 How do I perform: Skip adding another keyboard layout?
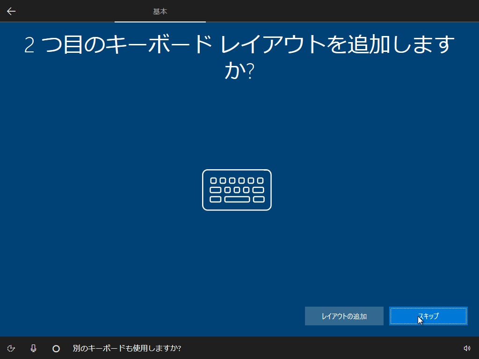[x=428, y=316]
